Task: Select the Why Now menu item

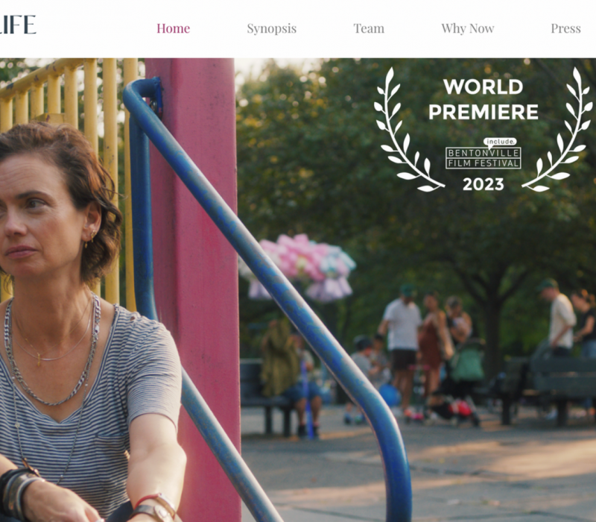Action: 468,28
